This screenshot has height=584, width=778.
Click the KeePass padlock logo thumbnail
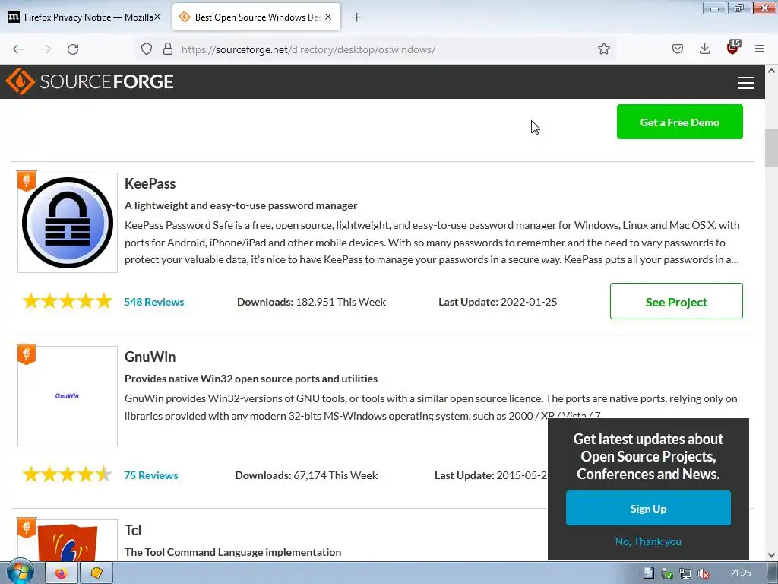click(x=68, y=223)
